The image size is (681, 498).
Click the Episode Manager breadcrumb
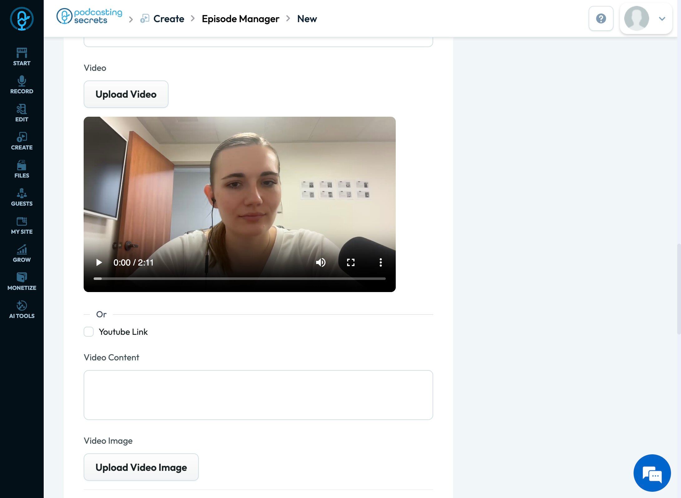click(240, 19)
